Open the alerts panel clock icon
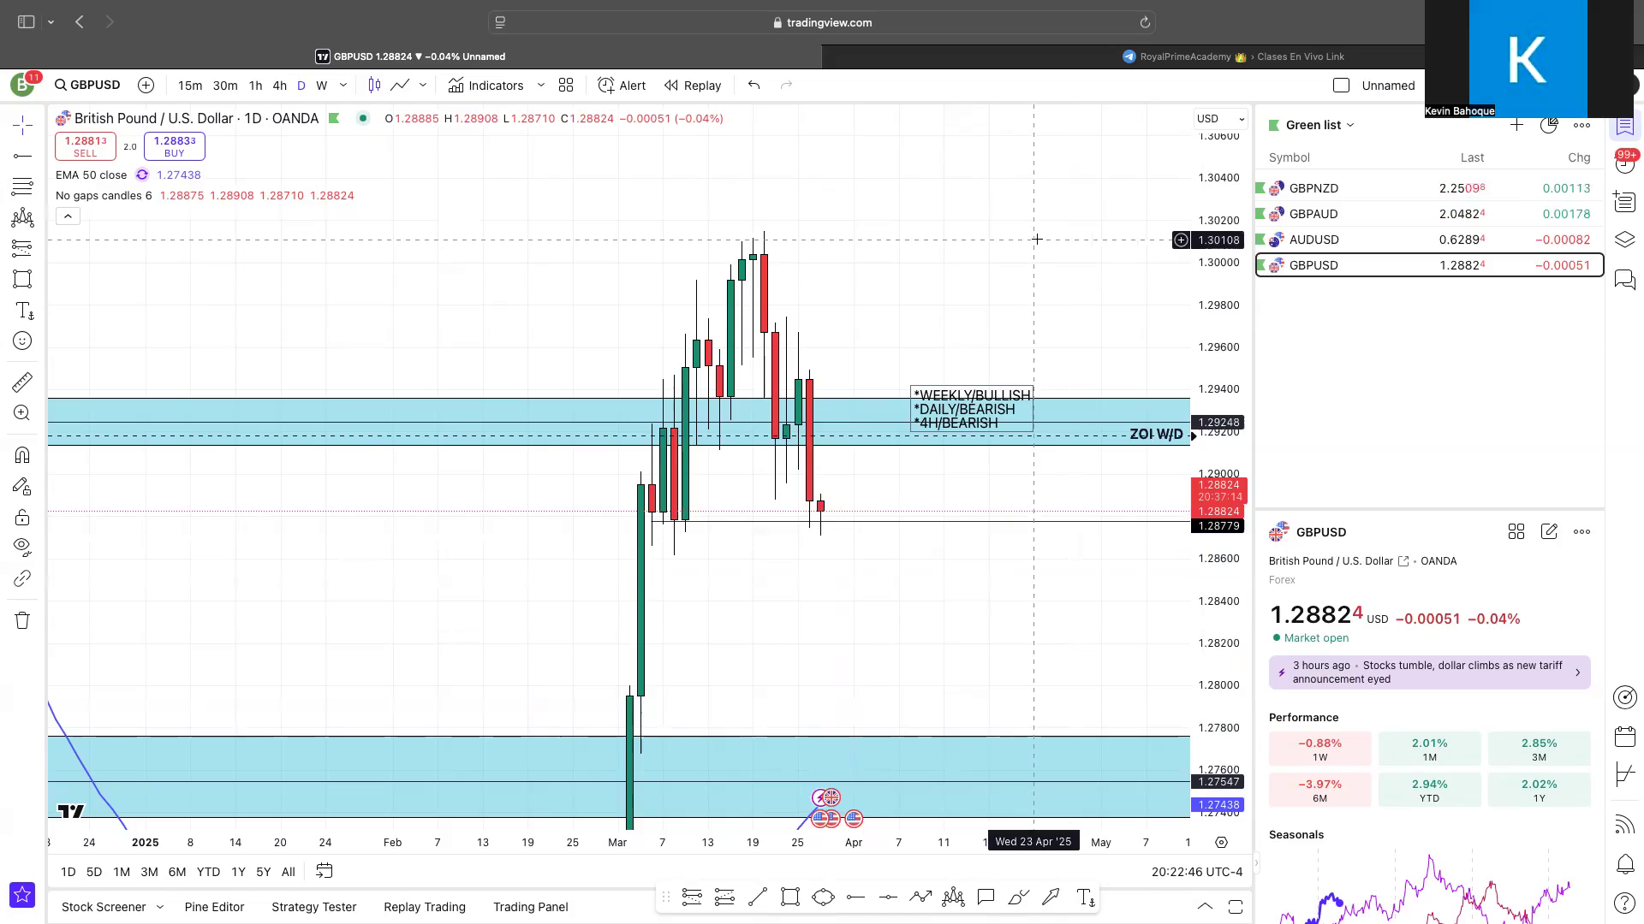The image size is (1644, 924). pyautogui.click(x=1624, y=163)
